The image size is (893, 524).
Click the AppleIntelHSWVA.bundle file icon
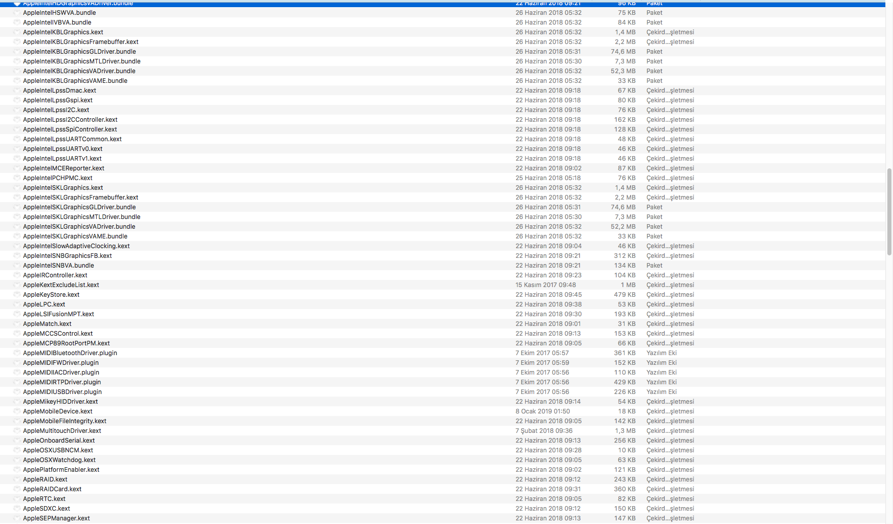point(17,13)
